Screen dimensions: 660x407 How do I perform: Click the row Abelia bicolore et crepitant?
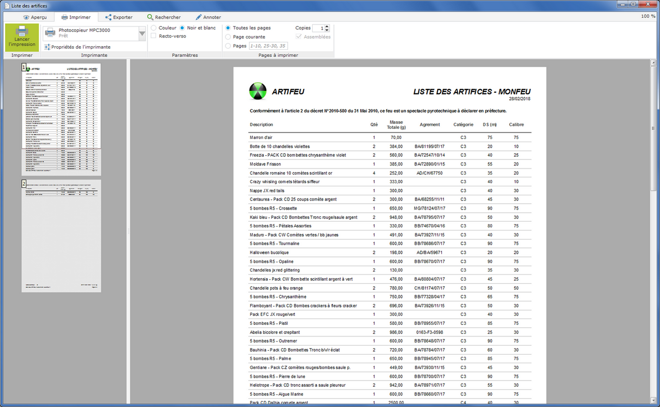pos(390,332)
